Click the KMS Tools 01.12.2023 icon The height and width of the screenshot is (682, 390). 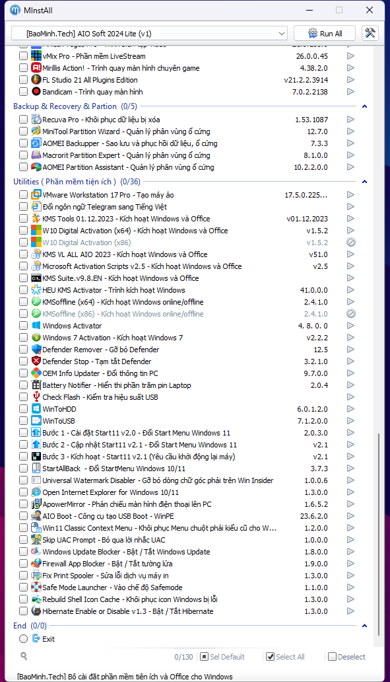(x=36, y=219)
